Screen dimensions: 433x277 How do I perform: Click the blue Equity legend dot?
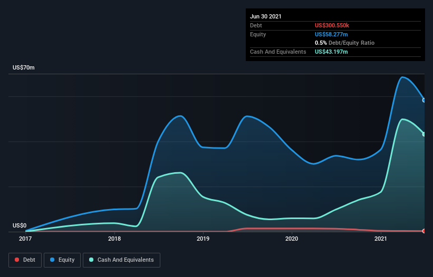point(52,260)
